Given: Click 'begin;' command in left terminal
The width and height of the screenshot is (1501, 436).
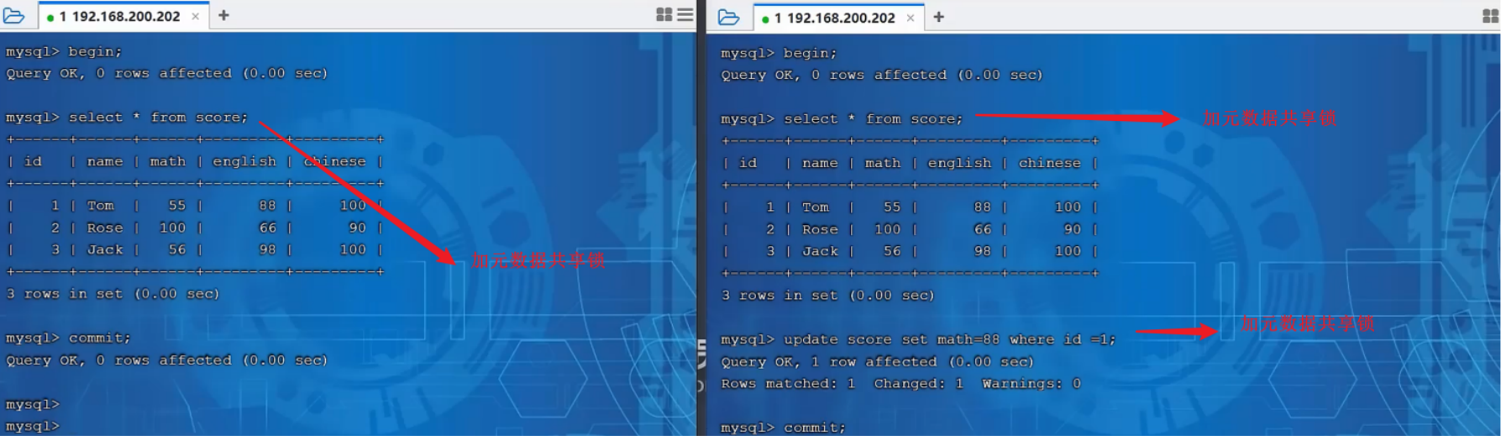Looking at the screenshot, I should click(95, 51).
